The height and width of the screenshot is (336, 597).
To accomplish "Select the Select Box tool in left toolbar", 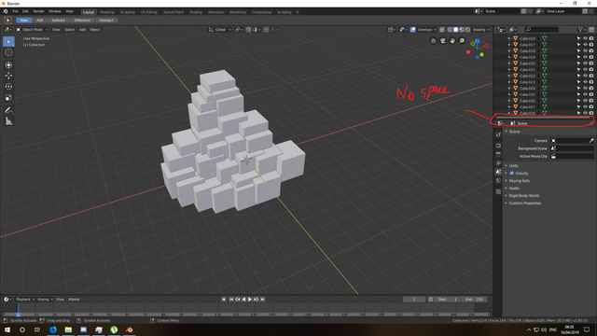I will [8, 41].
